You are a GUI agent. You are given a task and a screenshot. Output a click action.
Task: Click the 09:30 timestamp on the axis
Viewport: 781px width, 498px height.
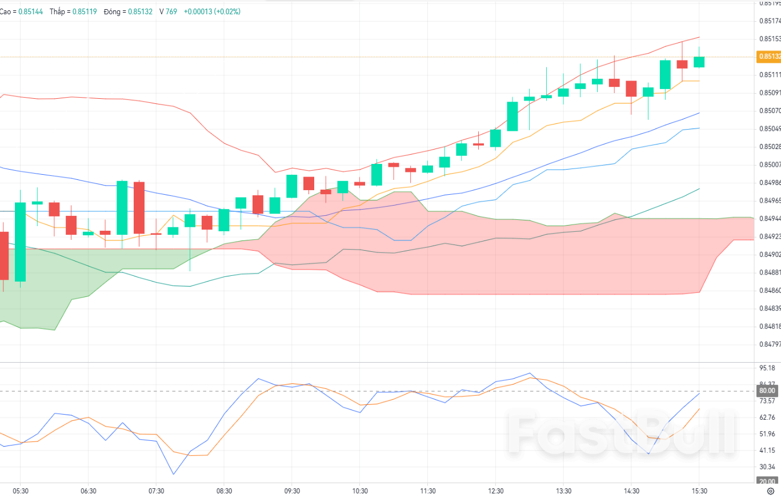(x=293, y=490)
